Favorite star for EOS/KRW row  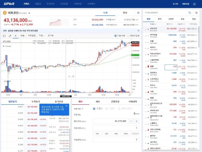(146, 86)
